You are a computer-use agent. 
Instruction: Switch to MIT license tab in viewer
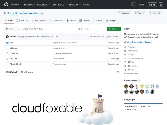(27, 72)
